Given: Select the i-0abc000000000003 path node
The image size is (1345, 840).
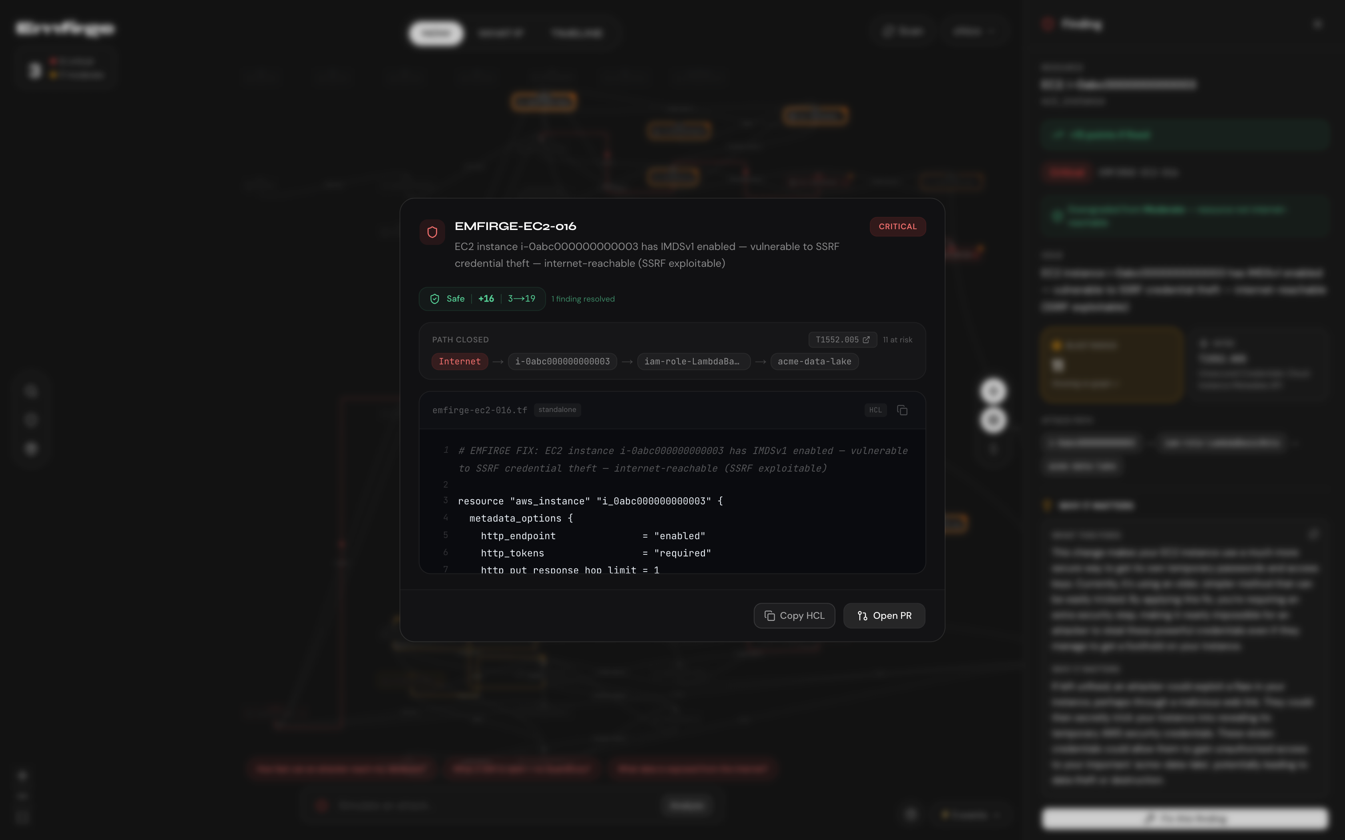Looking at the screenshot, I should [562, 362].
